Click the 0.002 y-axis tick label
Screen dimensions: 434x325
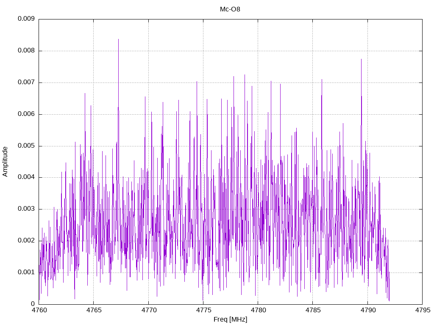pos(26,241)
